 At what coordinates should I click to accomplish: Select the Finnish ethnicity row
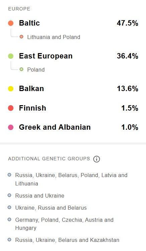click(73, 108)
